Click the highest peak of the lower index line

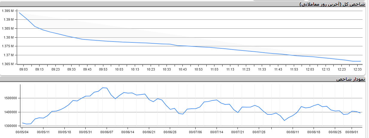103,88
